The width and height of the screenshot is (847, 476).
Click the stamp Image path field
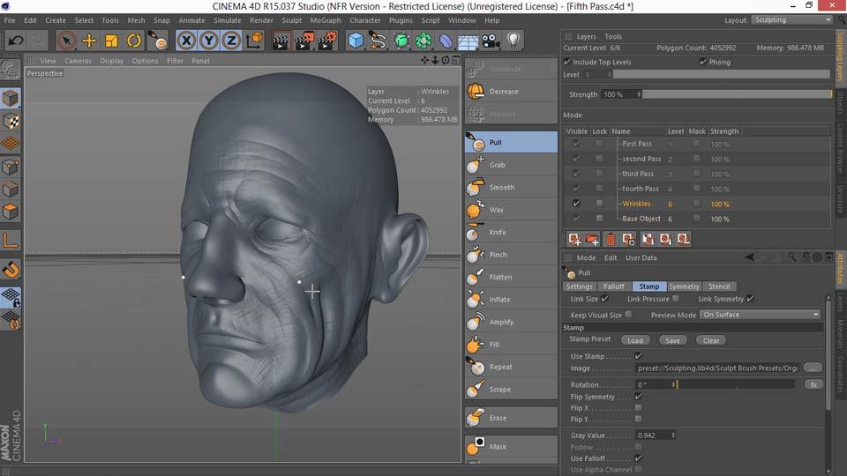pyautogui.click(x=716, y=368)
